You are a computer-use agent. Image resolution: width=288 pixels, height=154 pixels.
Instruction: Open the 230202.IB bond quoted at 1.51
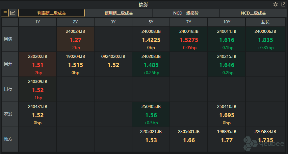click(x=37, y=64)
